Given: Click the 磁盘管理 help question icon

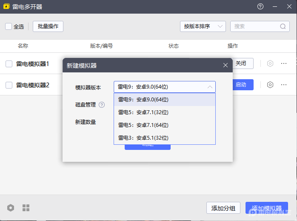Looking at the screenshot, I should point(102,105).
